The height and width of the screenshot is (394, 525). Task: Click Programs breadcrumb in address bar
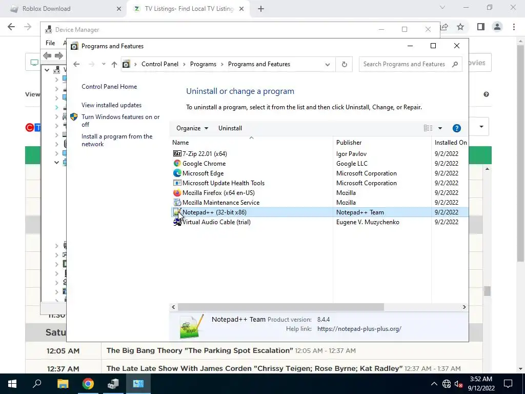(203, 64)
